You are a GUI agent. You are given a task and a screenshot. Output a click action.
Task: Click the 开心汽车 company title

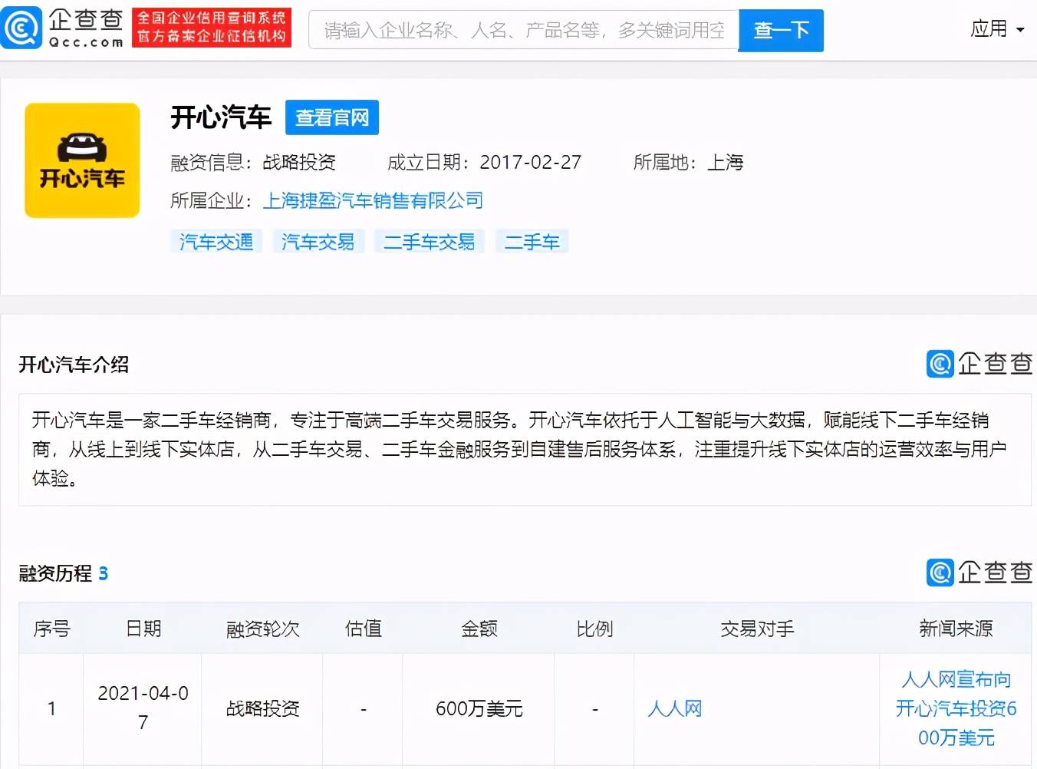pos(221,117)
